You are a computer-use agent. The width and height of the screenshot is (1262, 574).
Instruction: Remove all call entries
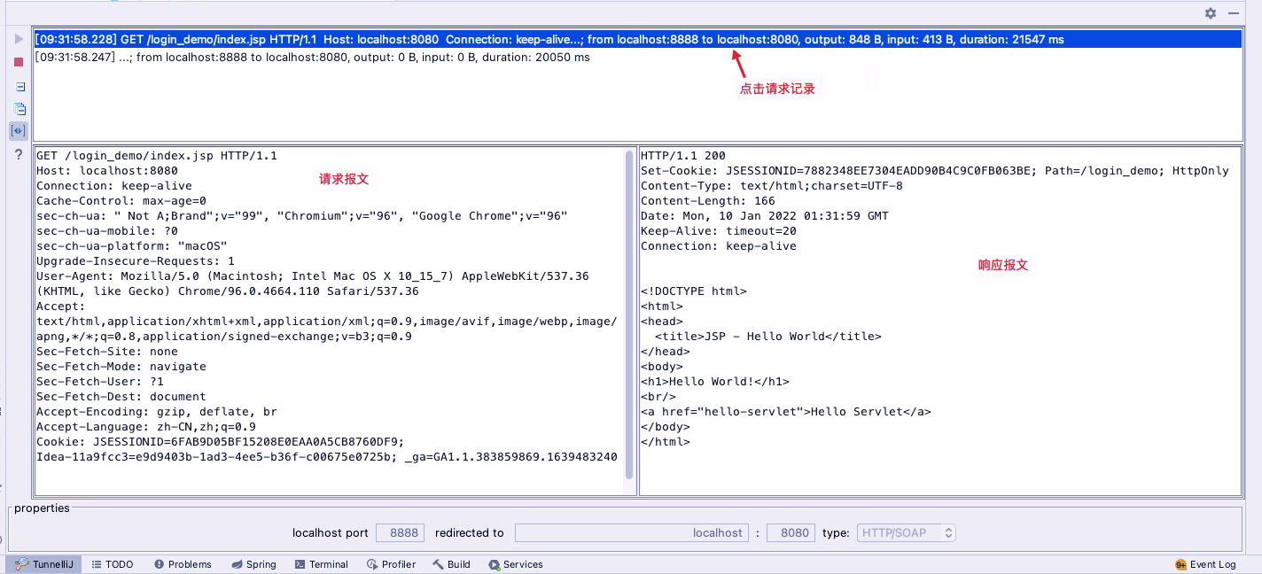pos(19,109)
